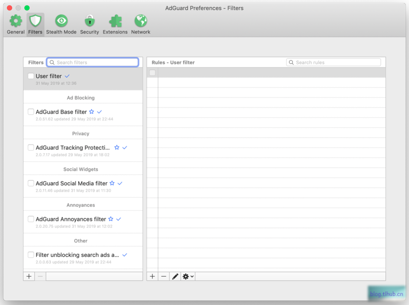Click the star icon beside AdGuard Annoyances filter

coord(111,219)
